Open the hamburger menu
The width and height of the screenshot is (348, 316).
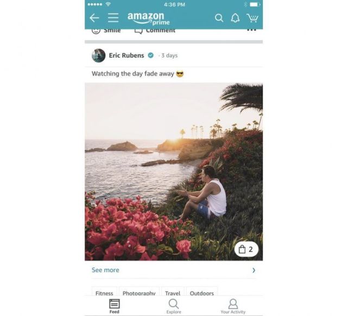point(113,18)
